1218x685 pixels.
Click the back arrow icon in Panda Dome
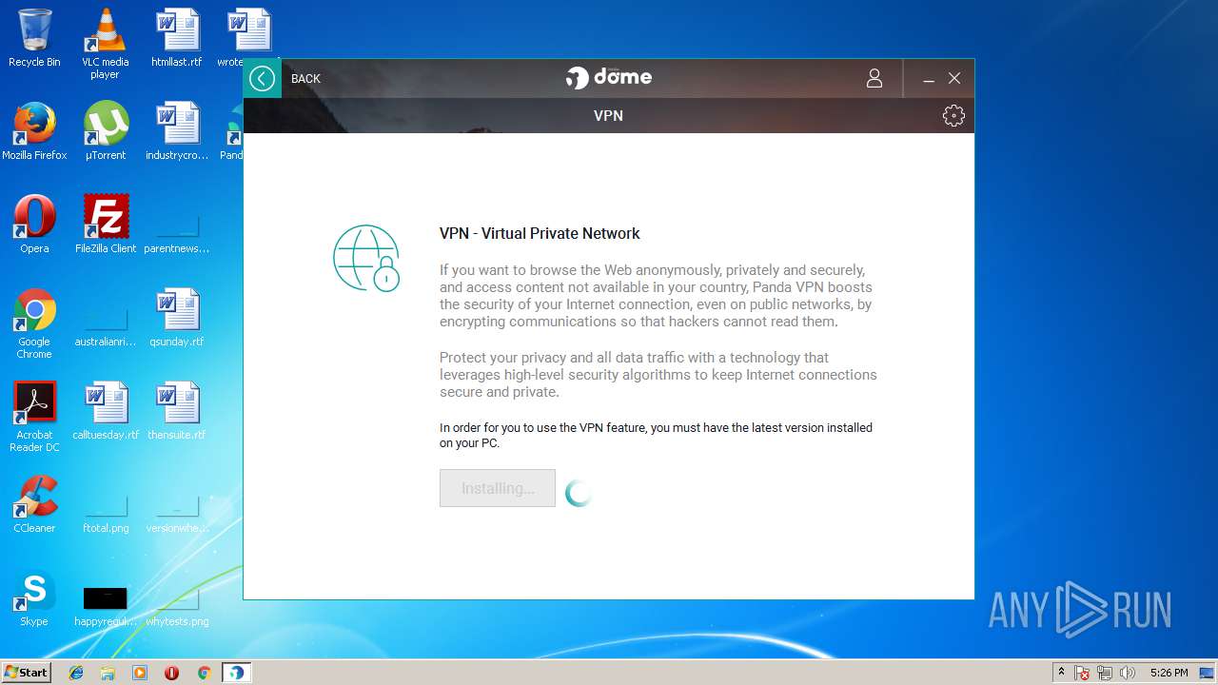[263, 78]
